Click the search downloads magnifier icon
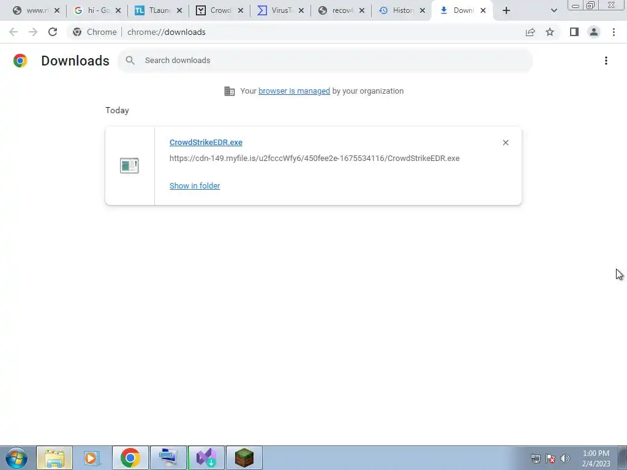 pos(130,61)
